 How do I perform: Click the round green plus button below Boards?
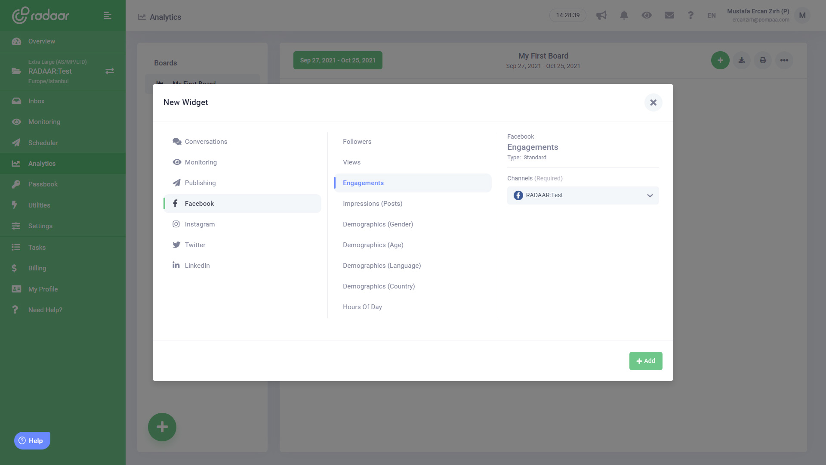click(x=162, y=427)
